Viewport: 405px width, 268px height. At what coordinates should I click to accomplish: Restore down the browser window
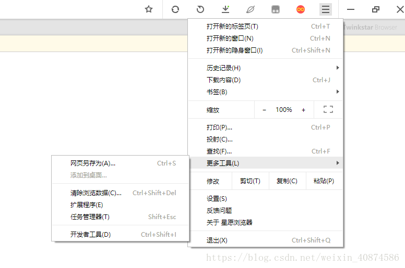click(x=376, y=9)
